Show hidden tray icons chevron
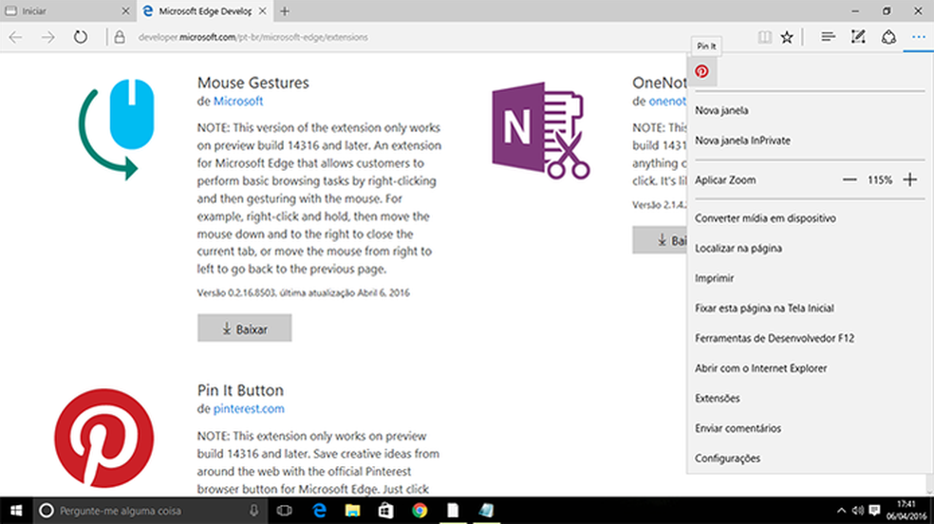This screenshot has height=524, width=934. [x=841, y=511]
